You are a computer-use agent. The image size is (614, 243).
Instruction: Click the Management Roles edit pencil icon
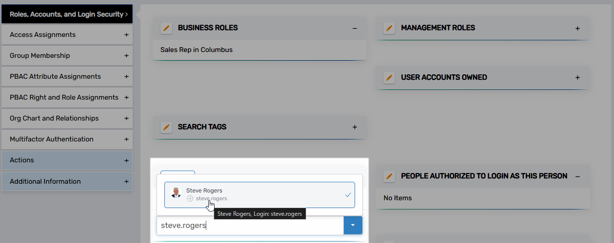click(389, 28)
